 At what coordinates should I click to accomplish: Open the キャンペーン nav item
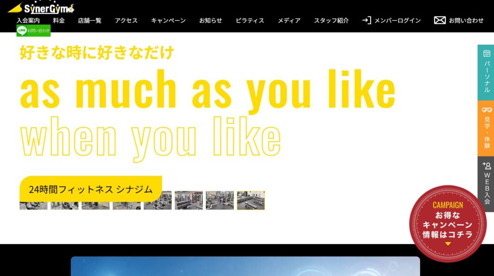(x=168, y=20)
